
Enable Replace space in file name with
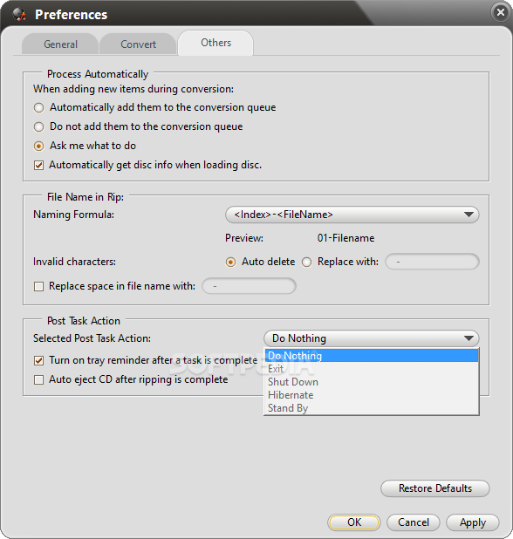[39, 286]
